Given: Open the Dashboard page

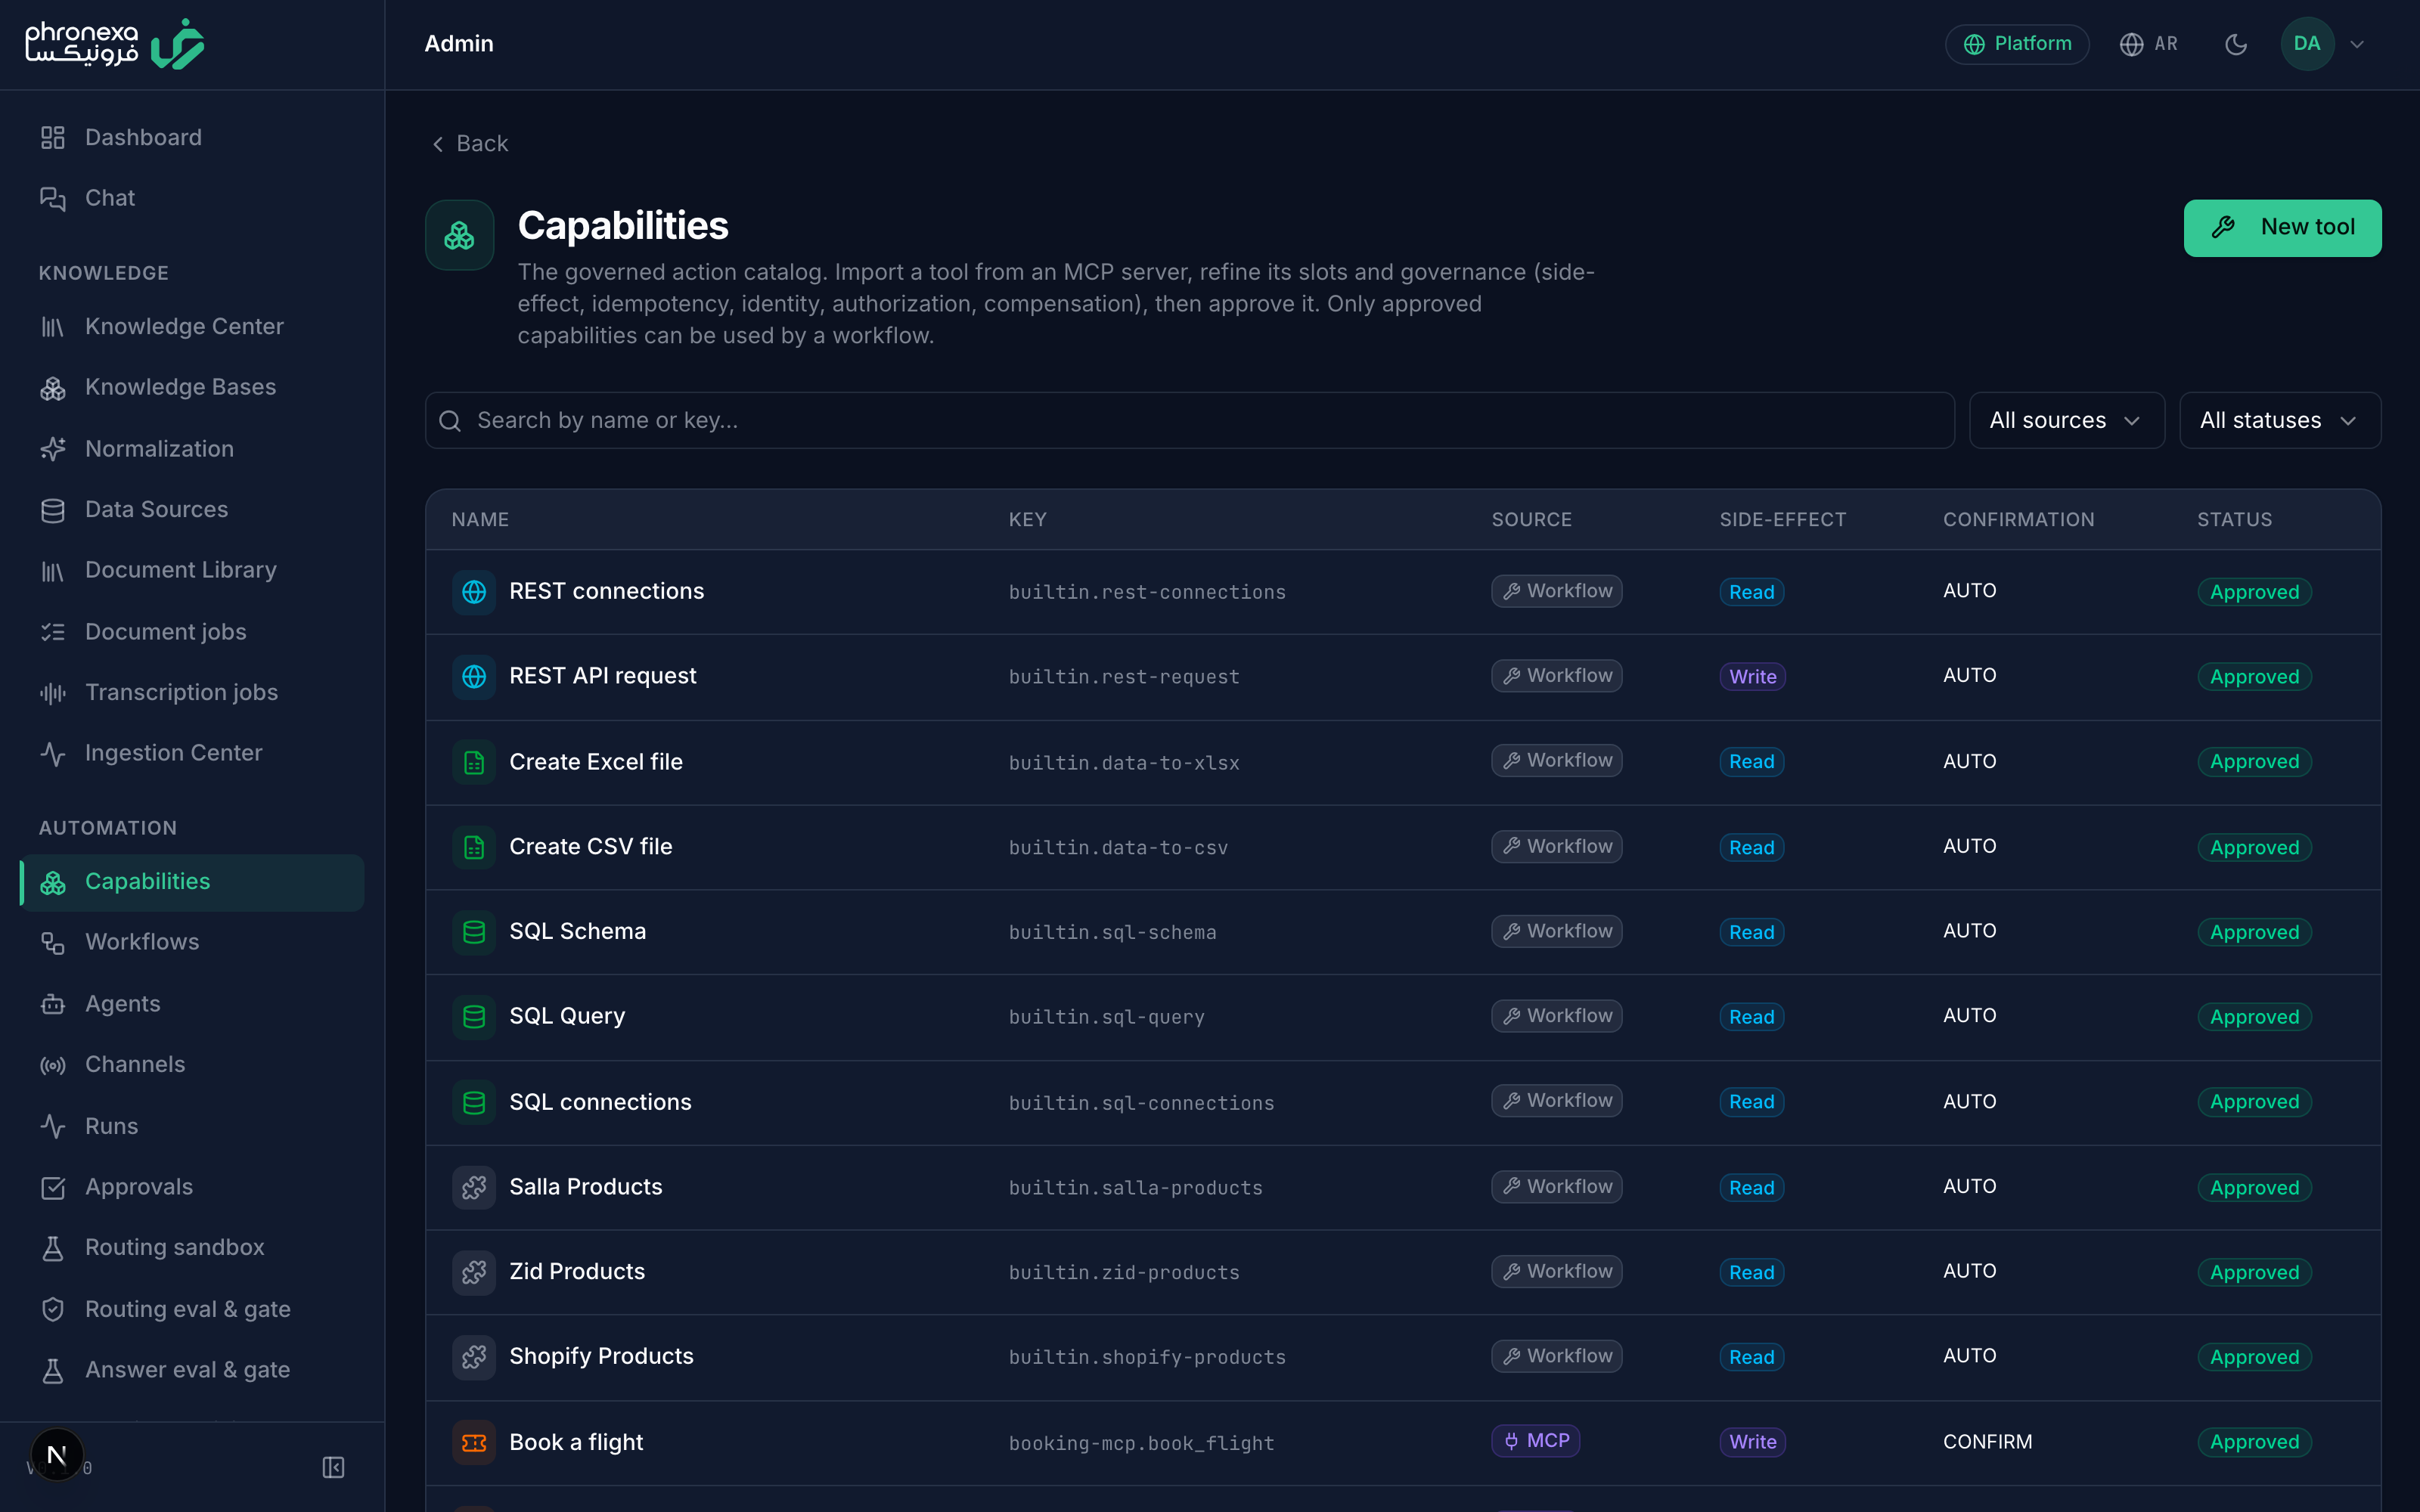Looking at the screenshot, I should pyautogui.click(x=191, y=137).
